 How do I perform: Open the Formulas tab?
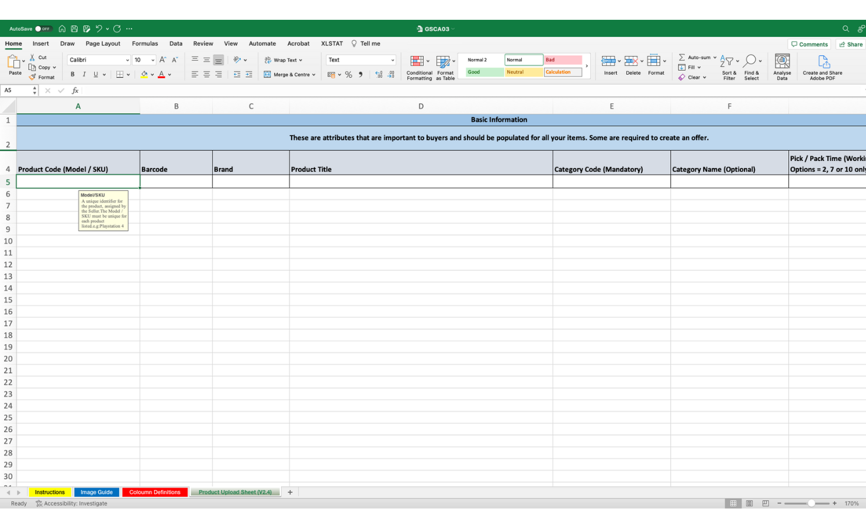145,44
